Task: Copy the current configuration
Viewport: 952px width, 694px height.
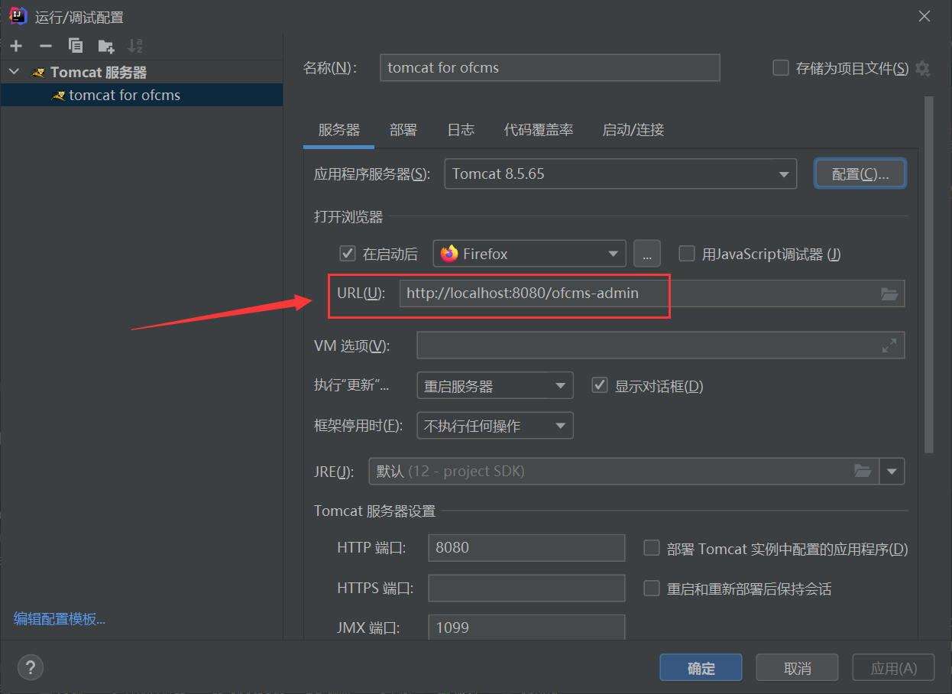Action: coord(75,46)
